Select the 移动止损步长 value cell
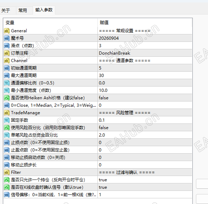 click(x=145, y=165)
